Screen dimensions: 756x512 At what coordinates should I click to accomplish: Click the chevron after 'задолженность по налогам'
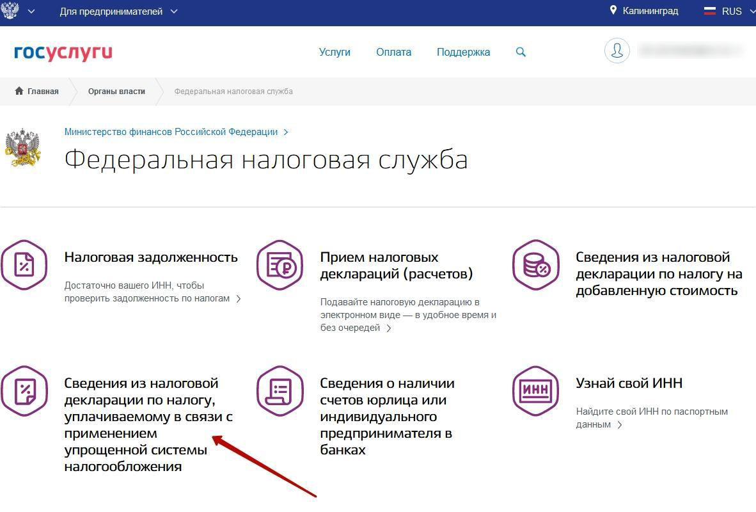coord(239,299)
